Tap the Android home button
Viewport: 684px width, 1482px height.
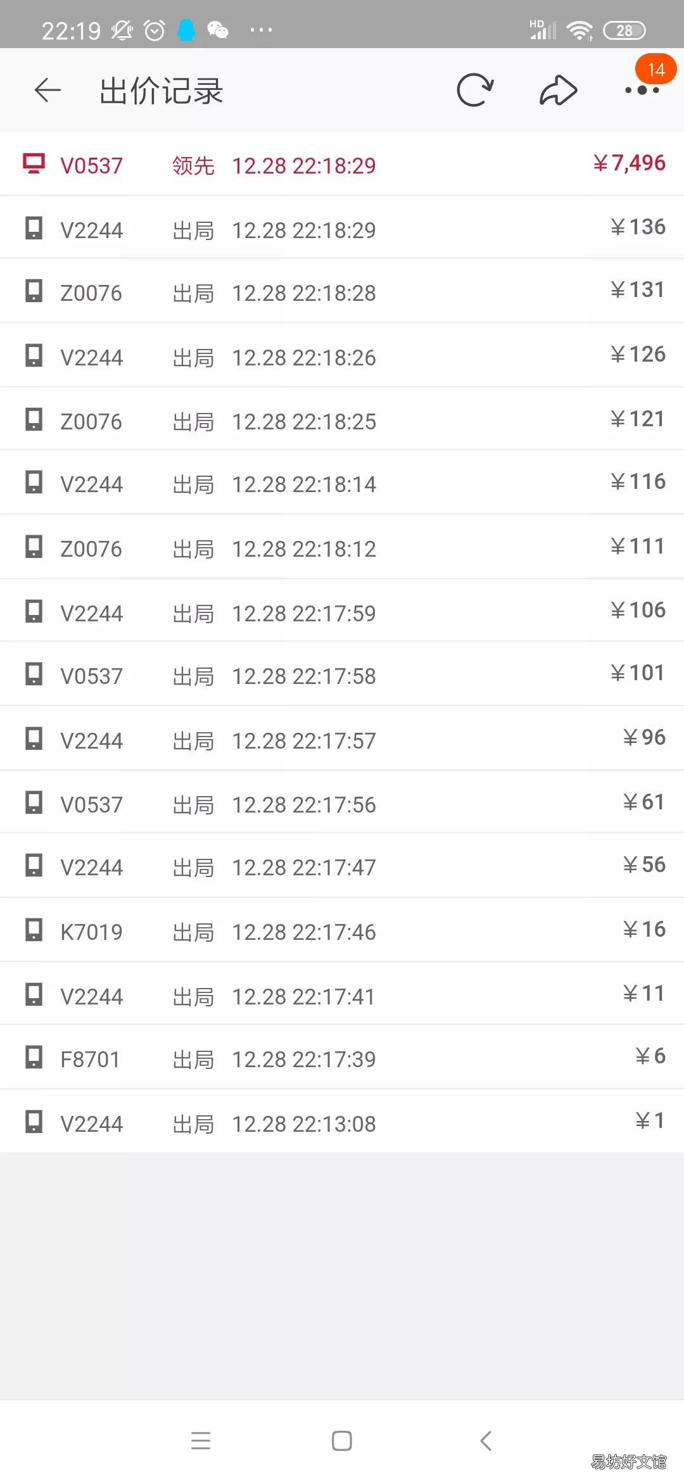point(342,1441)
